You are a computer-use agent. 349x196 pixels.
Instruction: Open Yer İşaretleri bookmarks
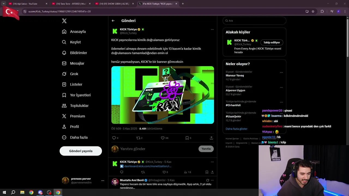point(76,95)
